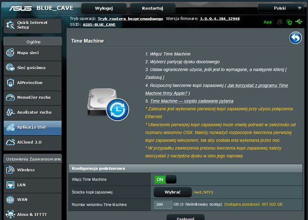Click the /mnt/NTFS path text
This screenshot has height=220, width=308.
click(x=203, y=192)
